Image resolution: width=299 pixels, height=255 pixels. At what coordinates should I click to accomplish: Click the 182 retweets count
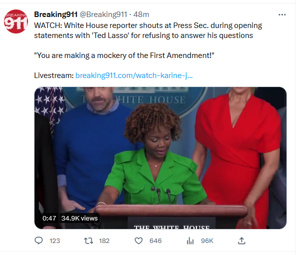(x=104, y=241)
